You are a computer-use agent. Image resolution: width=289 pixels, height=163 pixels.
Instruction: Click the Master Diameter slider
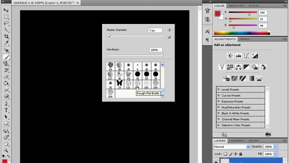[x=135, y=36]
